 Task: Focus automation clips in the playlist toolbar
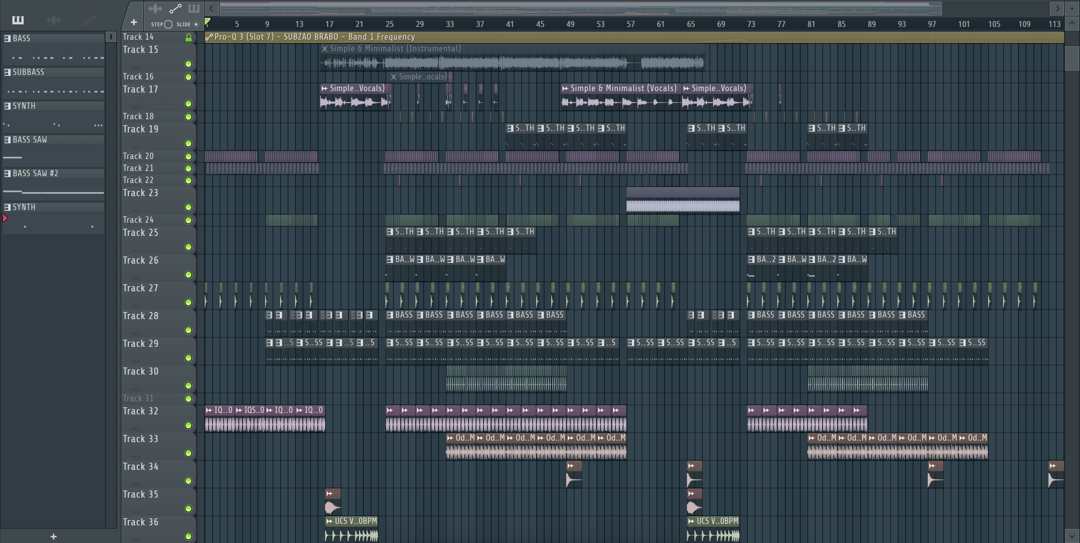175,8
